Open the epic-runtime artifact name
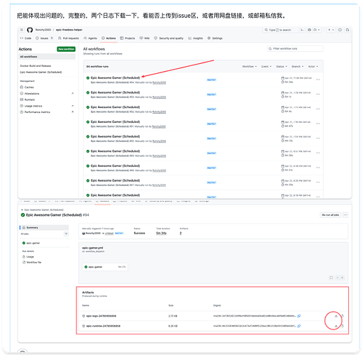This screenshot has height=355, width=363. [104, 326]
